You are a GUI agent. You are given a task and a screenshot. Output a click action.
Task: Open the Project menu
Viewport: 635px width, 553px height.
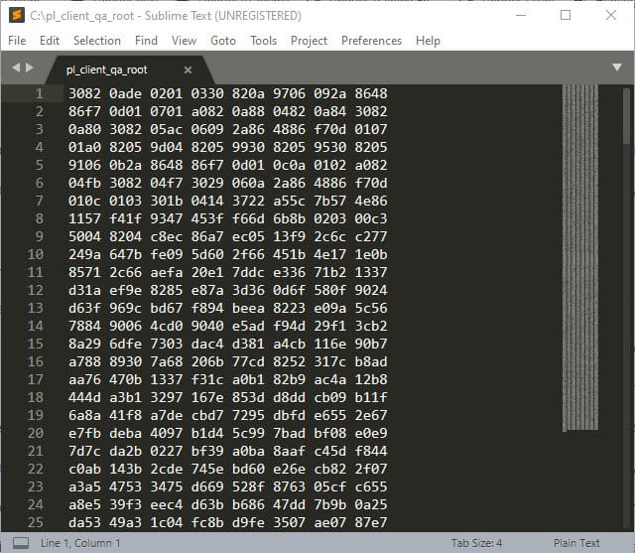click(309, 41)
